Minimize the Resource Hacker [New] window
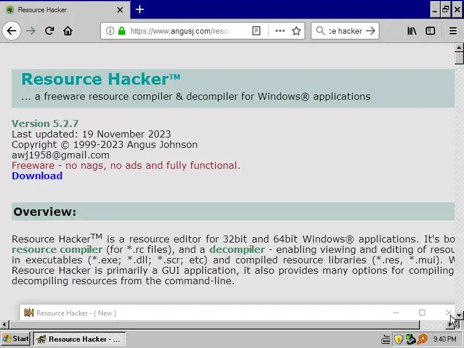 396,313
